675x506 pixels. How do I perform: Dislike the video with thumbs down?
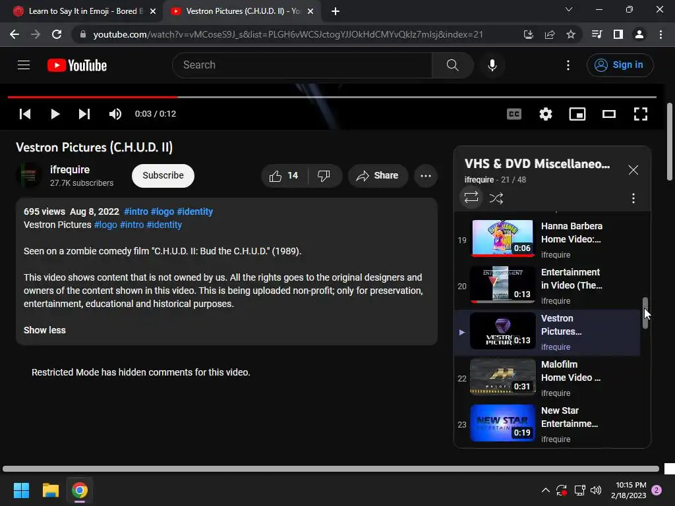[324, 175]
